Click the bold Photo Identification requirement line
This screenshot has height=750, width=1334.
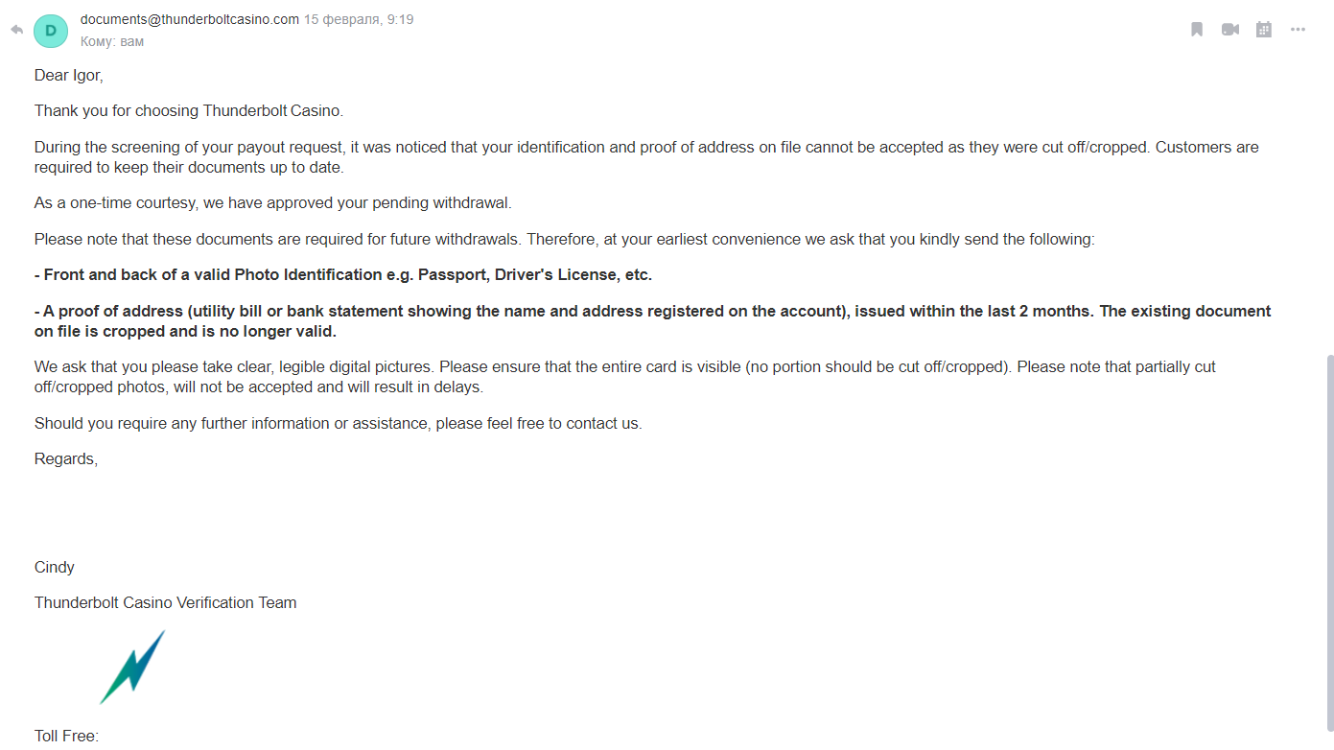point(343,275)
